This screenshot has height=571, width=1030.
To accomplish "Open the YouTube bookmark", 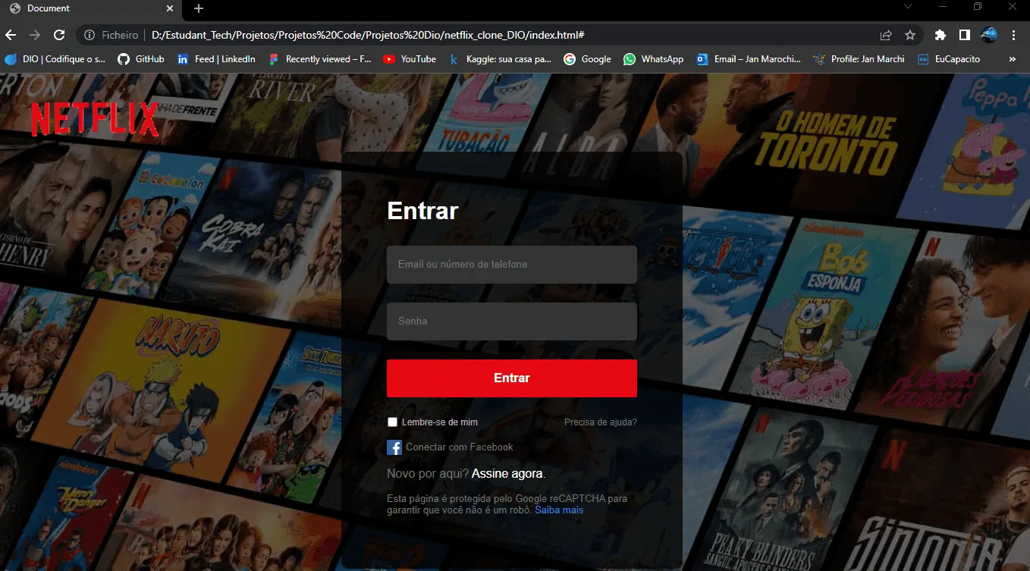I will pyautogui.click(x=410, y=58).
